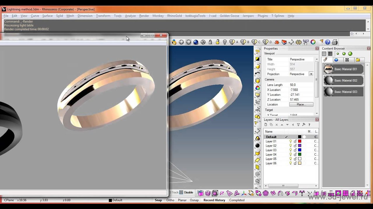The height and width of the screenshot is (209, 373).
Task: Click the printer icon in the toolbar
Action: 335,42
